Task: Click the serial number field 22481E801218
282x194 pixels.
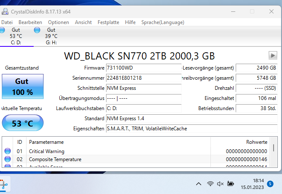Action: tap(144, 78)
